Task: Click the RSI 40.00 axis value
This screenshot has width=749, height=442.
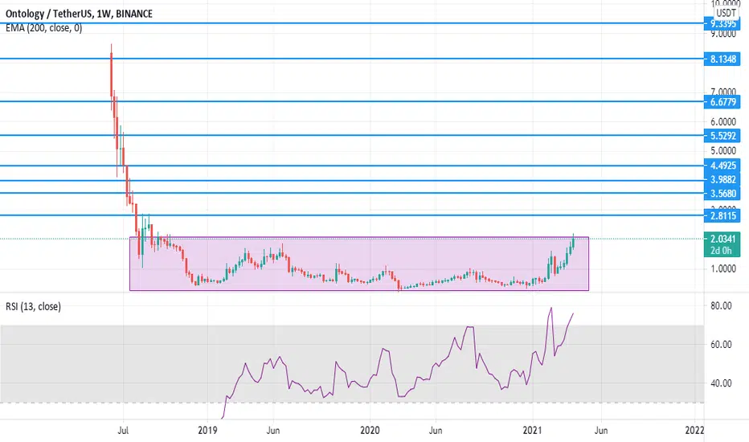Action: point(721,383)
